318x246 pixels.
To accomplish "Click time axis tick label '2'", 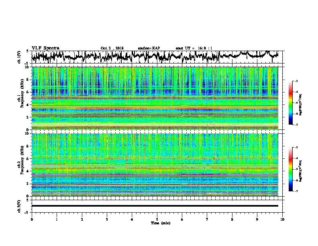I will click(x=82, y=219).
